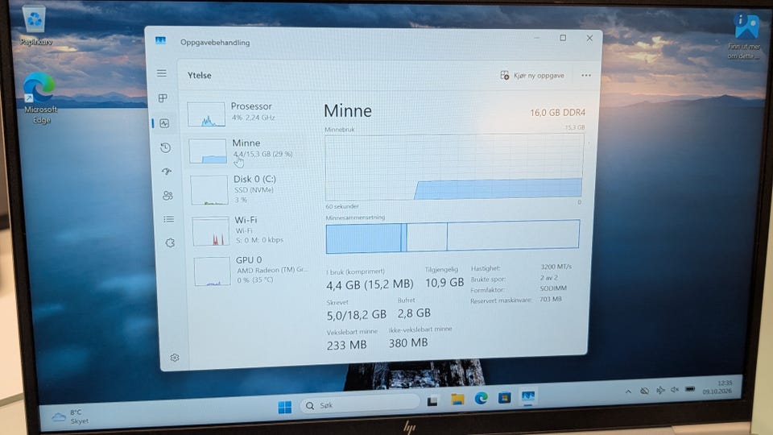This screenshot has height=435, width=773.
Task: Click the 'SODIMM' form factor value
Action: [x=553, y=288]
